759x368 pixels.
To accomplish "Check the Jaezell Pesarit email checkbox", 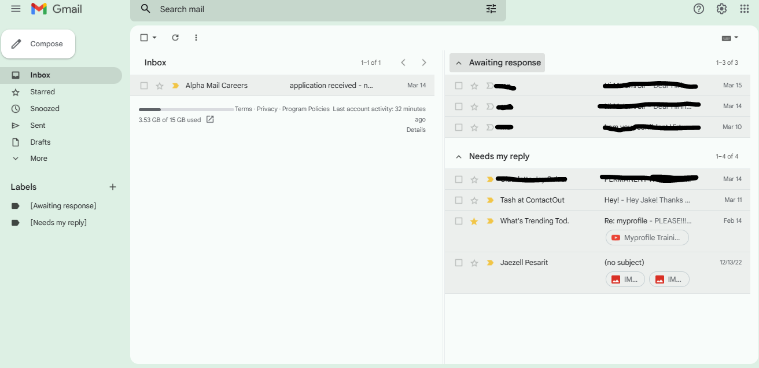I will coord(459,263).
